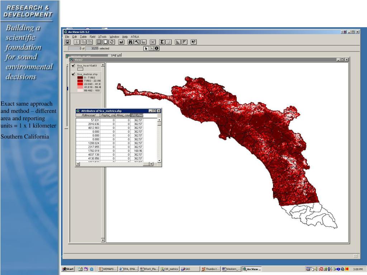Click the Windows Start button
Image resolution: width=367 pixels, height=275 pixels.
(68, 269)
